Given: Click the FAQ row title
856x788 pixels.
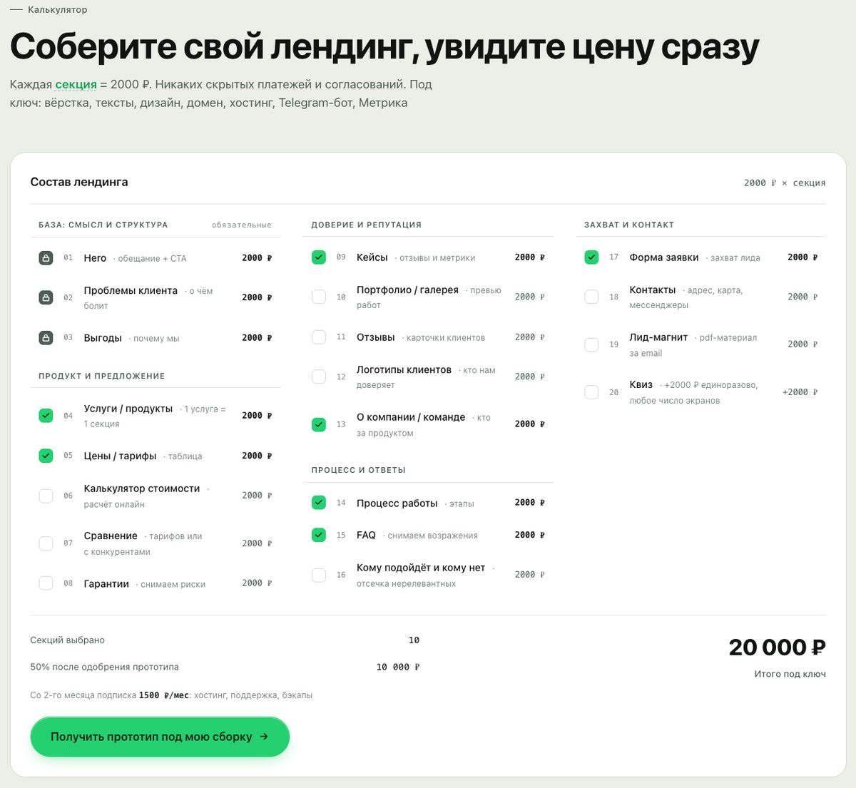Looking at the screenshot, I should pyautogui.click(x=366, y=535).
